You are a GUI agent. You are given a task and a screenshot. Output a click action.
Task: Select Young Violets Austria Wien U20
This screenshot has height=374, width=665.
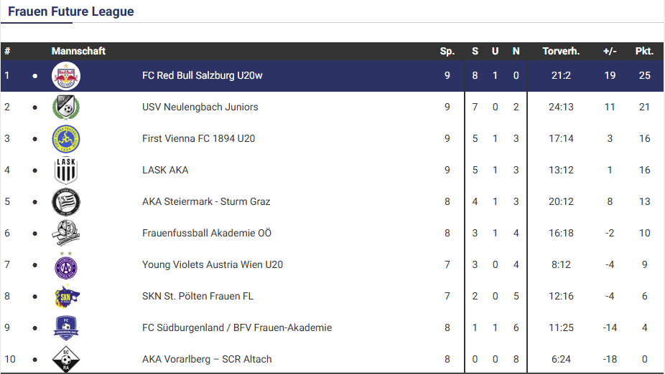point(213,265)
